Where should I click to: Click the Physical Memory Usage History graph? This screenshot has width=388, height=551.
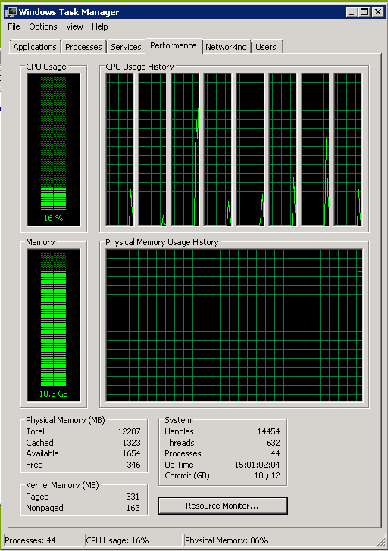(234, 325)
